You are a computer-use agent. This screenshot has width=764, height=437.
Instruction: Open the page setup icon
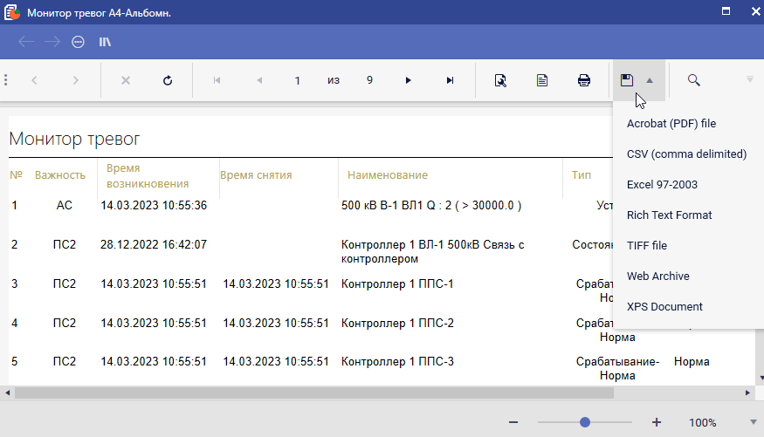[542, 80]
